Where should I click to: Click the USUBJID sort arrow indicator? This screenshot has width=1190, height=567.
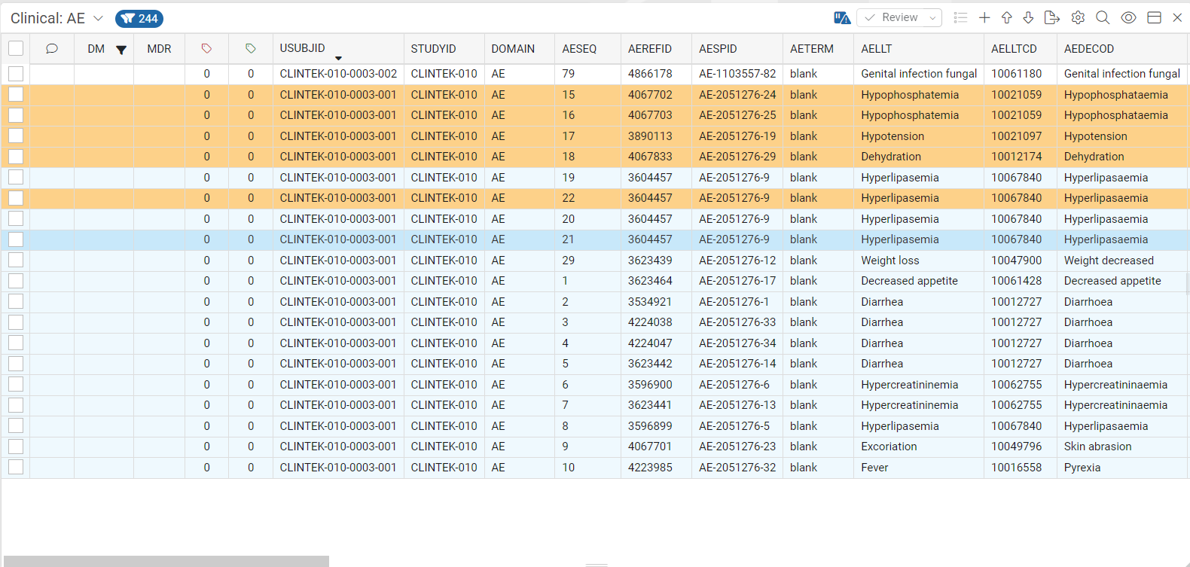(x=338, y=58)
